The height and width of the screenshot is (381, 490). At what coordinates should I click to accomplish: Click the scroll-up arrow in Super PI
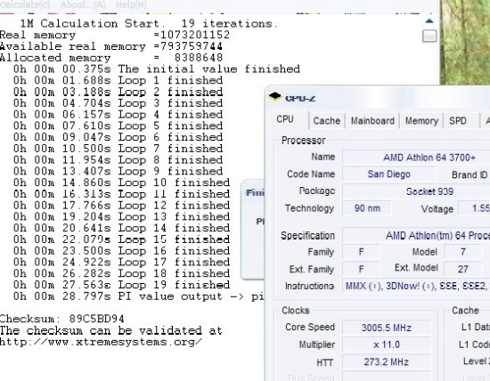click(x=429, y=21)
